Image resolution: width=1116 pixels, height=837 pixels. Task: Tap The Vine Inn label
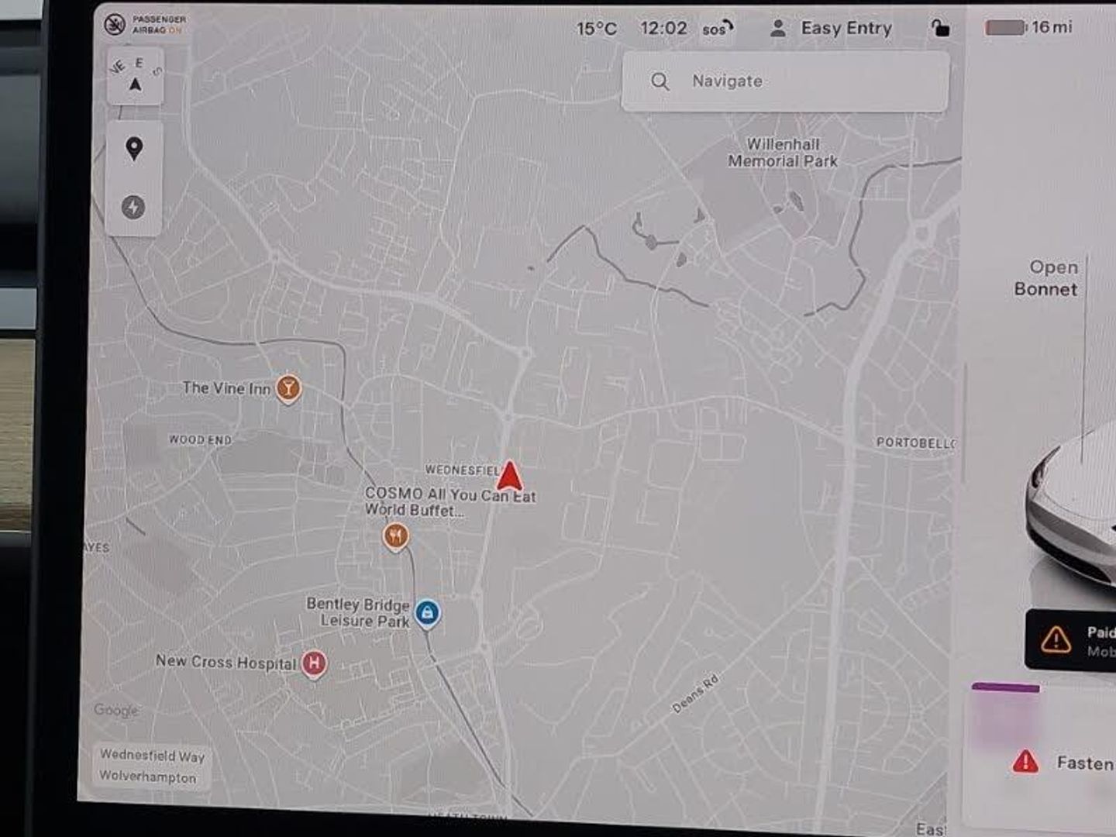pyautogui.click(x=226, y=387)
